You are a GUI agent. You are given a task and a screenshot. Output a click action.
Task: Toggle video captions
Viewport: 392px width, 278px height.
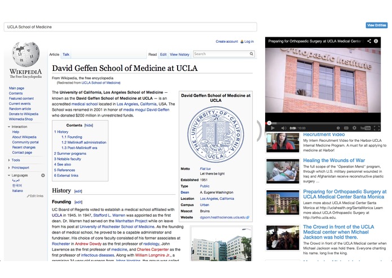pos(346,128)
